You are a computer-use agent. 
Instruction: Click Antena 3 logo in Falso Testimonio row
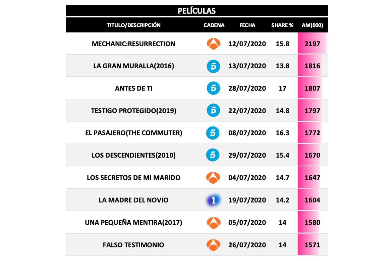tap(213, 245)
